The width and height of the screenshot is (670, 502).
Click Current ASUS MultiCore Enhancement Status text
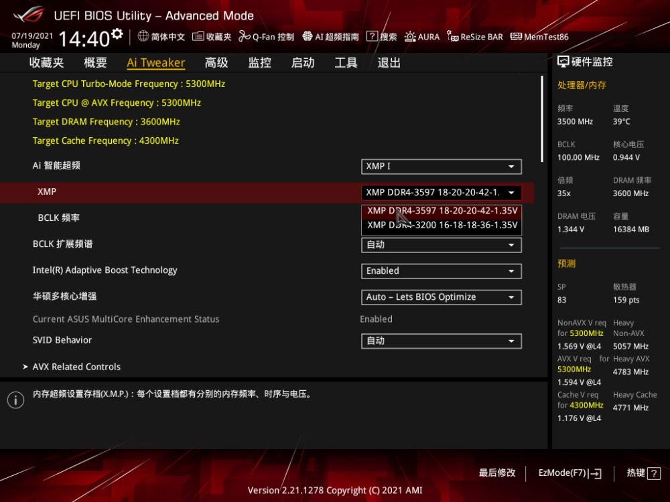(x=126, y=319)
